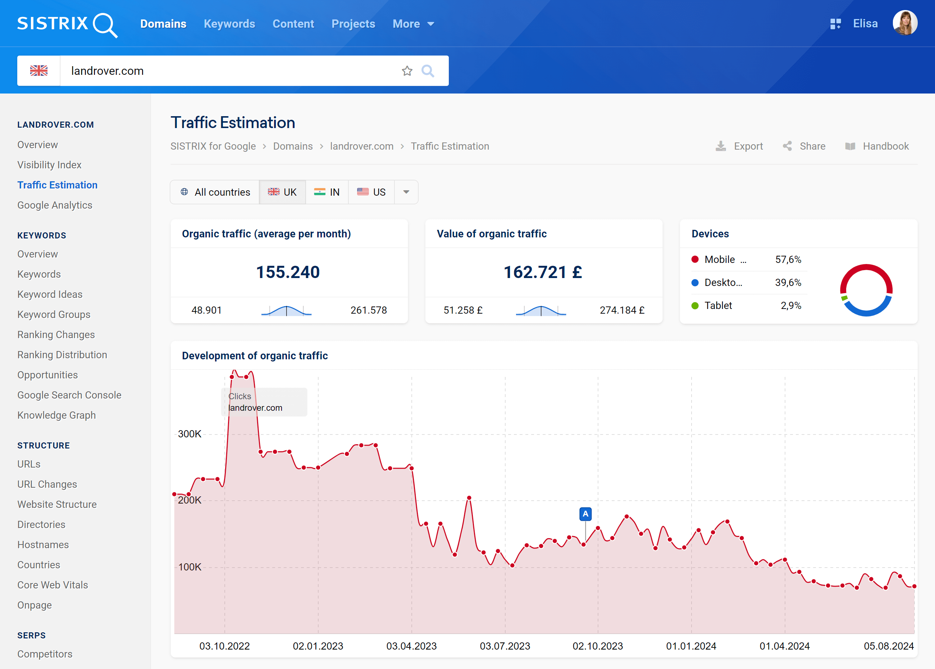Click the traffic value distribution curve
This screenshot has width=935, height=669.
[x=541, y=311]
